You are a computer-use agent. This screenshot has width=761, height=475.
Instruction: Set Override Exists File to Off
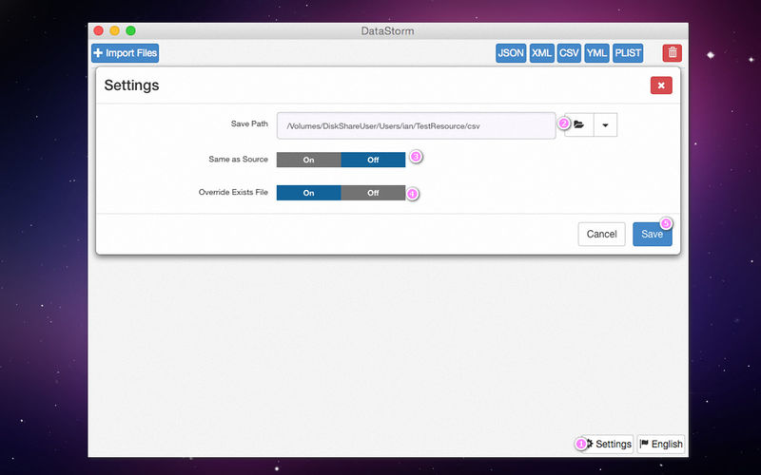pos(373,193)
